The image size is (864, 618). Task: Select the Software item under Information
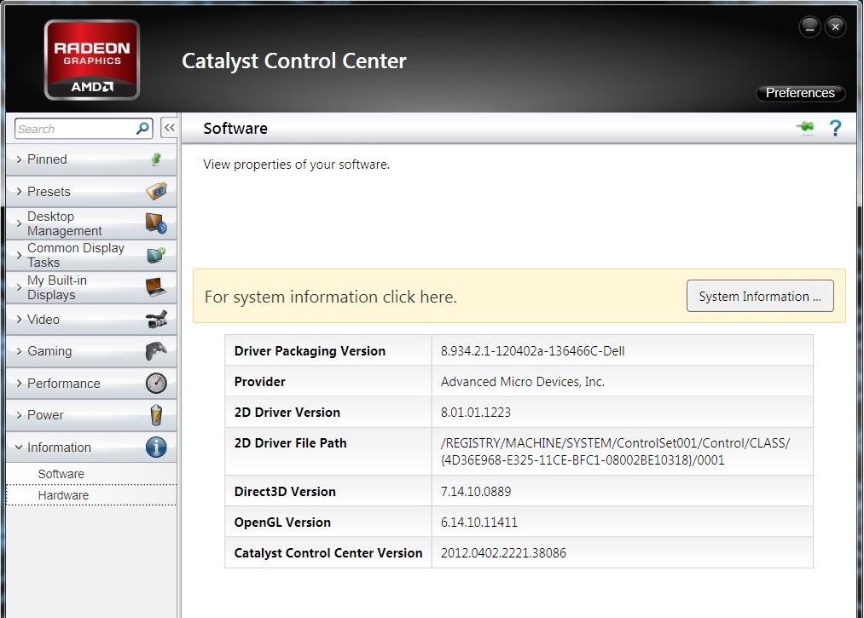click(x=61, y=474)
